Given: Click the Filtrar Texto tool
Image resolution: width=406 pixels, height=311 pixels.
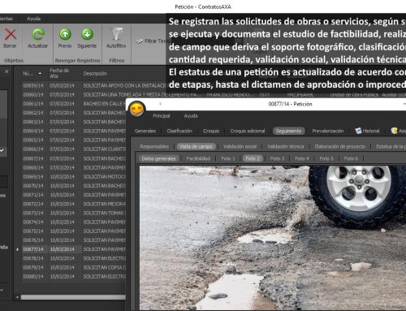Looking at the screenshot, I should (153, 41).
